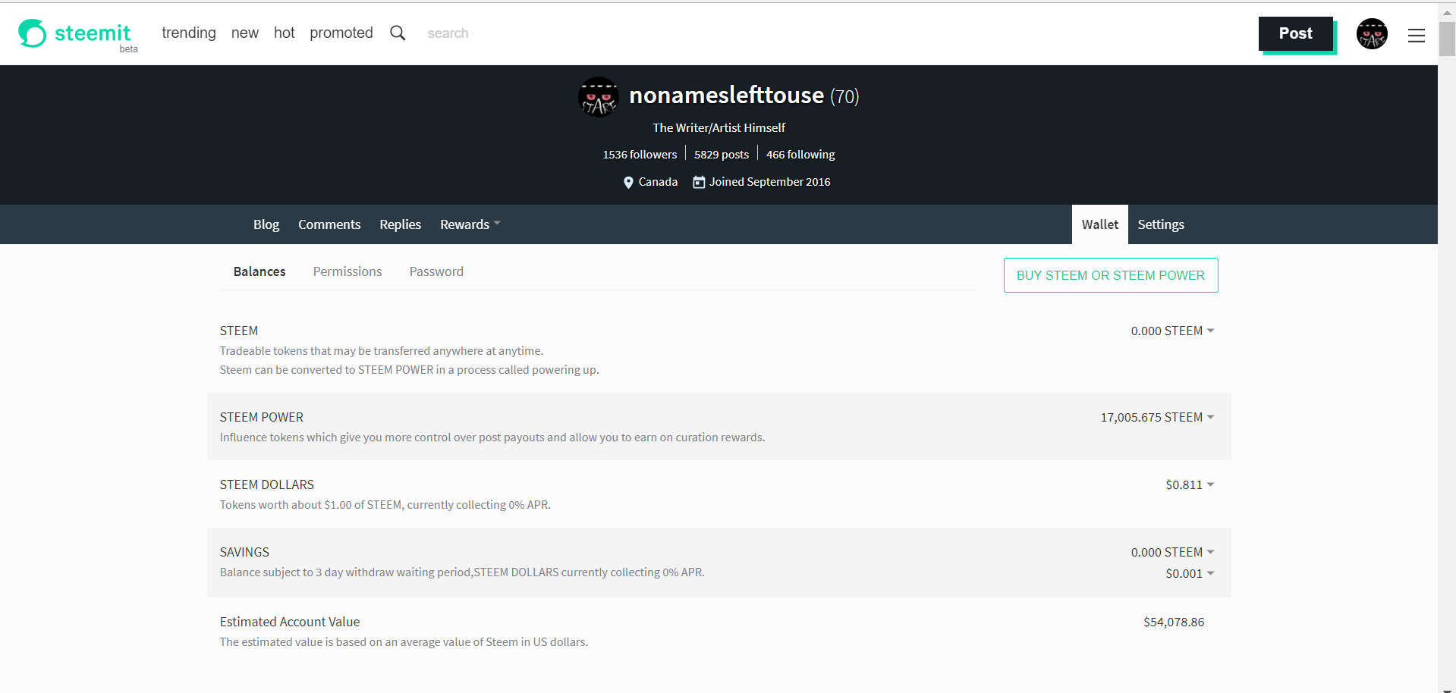The height and width of the screenshot is (693, 1456).
Task: Open the new posts feed
Action: (245, 33)
